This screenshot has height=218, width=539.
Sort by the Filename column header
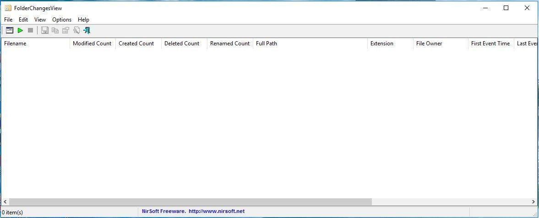(x=36, y=44)
